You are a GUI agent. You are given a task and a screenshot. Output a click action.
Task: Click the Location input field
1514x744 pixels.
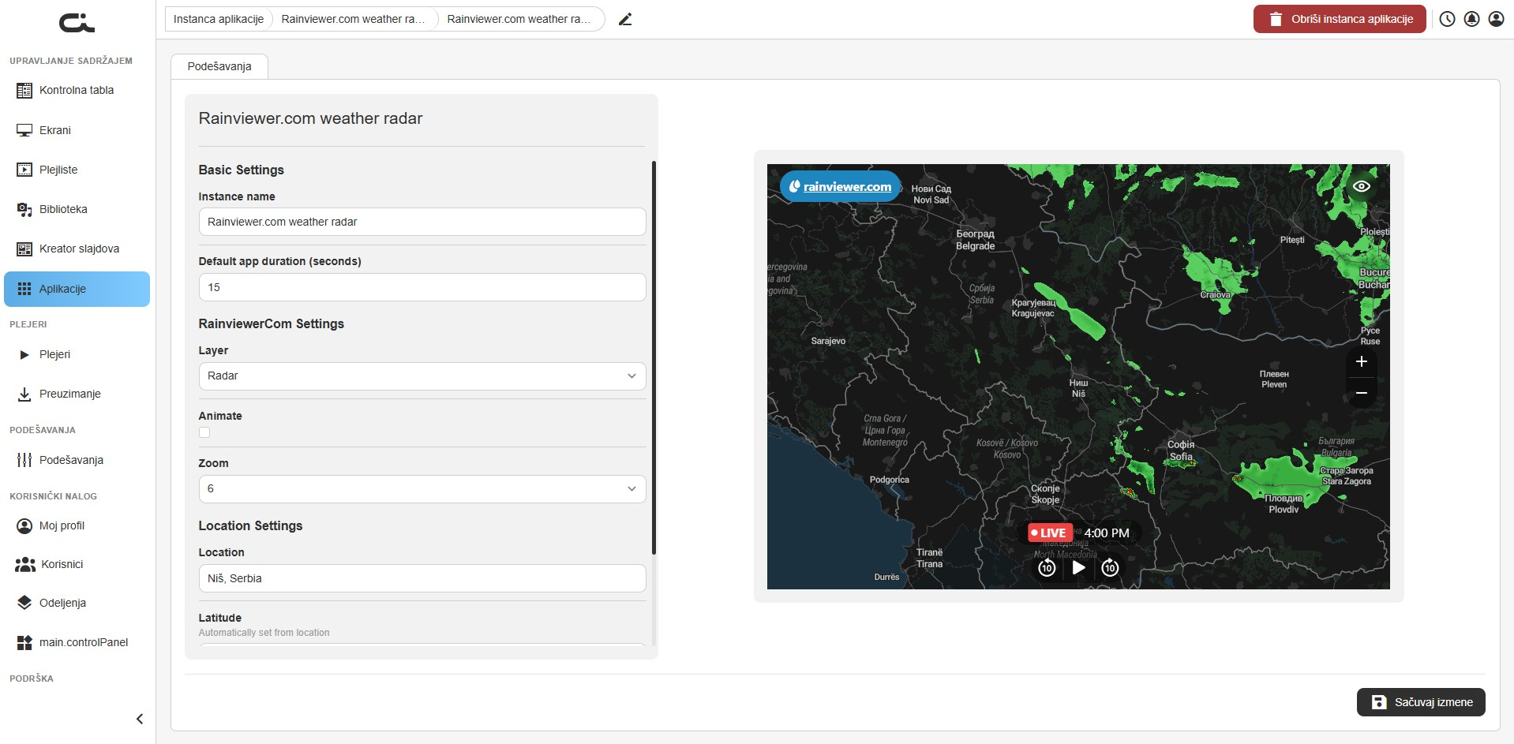(422, 578)
